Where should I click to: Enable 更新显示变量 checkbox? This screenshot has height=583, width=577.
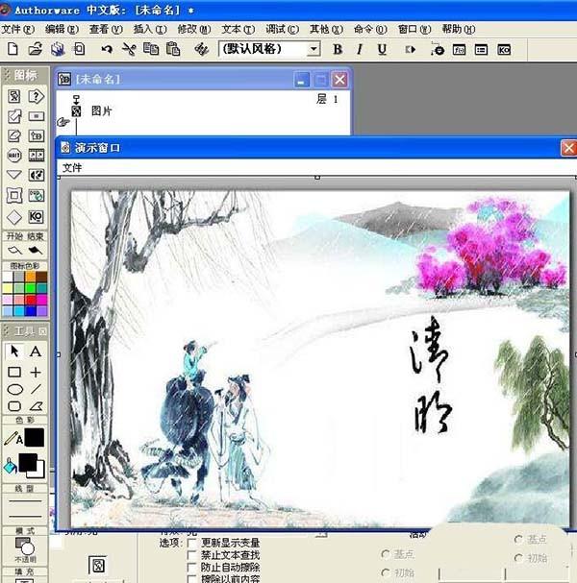[x=192, y=544]
